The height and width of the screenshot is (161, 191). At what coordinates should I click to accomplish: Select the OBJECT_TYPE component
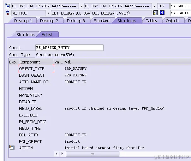click(32, 69)
